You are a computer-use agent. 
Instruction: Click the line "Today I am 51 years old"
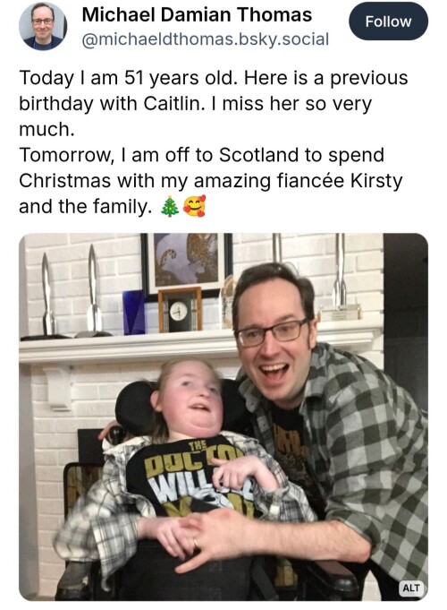coord(128,78)
